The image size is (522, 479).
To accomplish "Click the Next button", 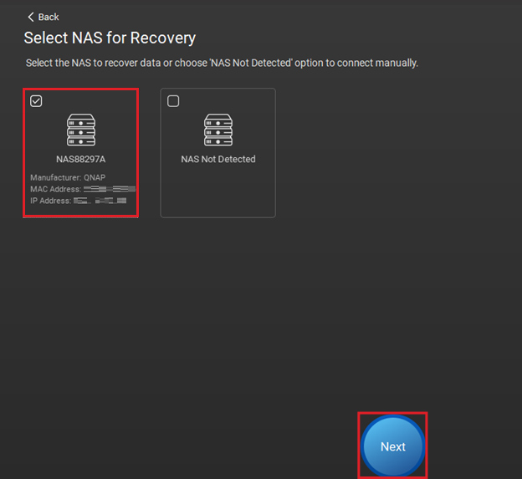I will pos(393,446).
